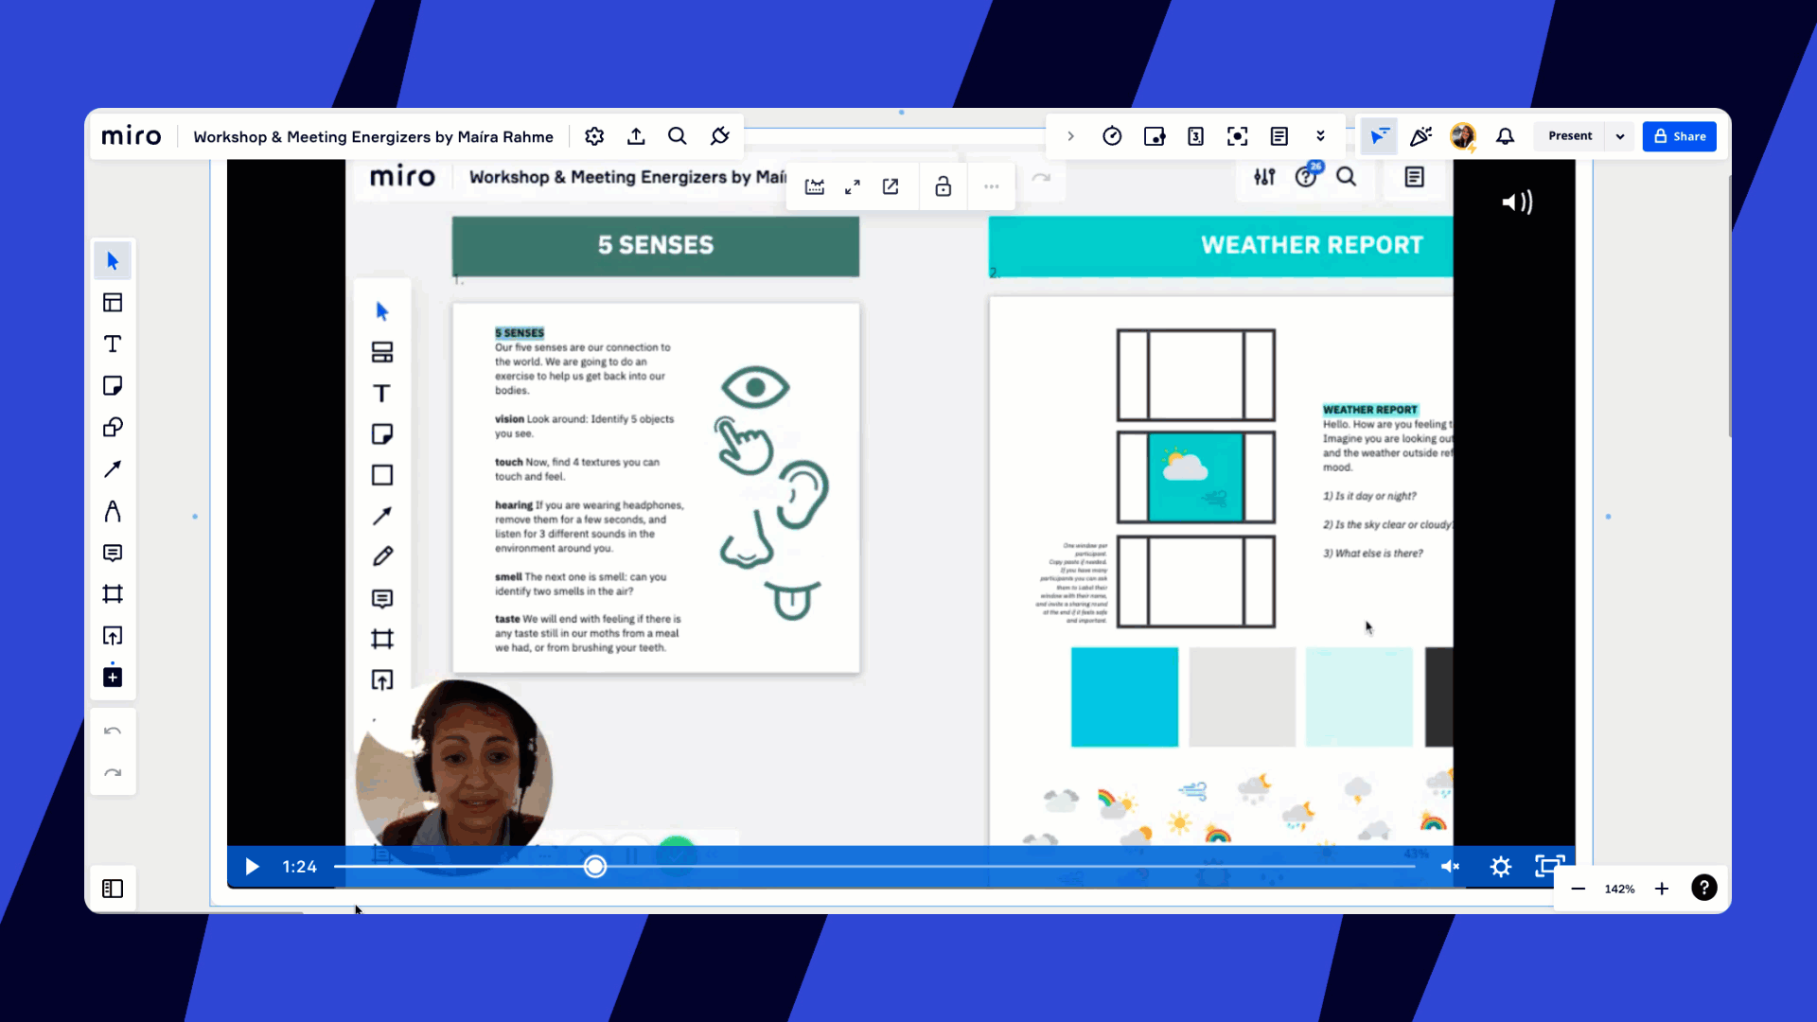
Task: Toggle collaborator cursors visibility
Action: pos(1379,136)
